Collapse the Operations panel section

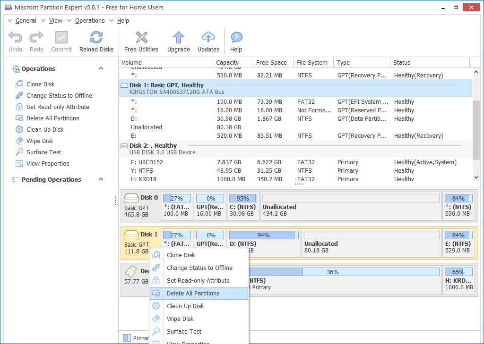101,68
